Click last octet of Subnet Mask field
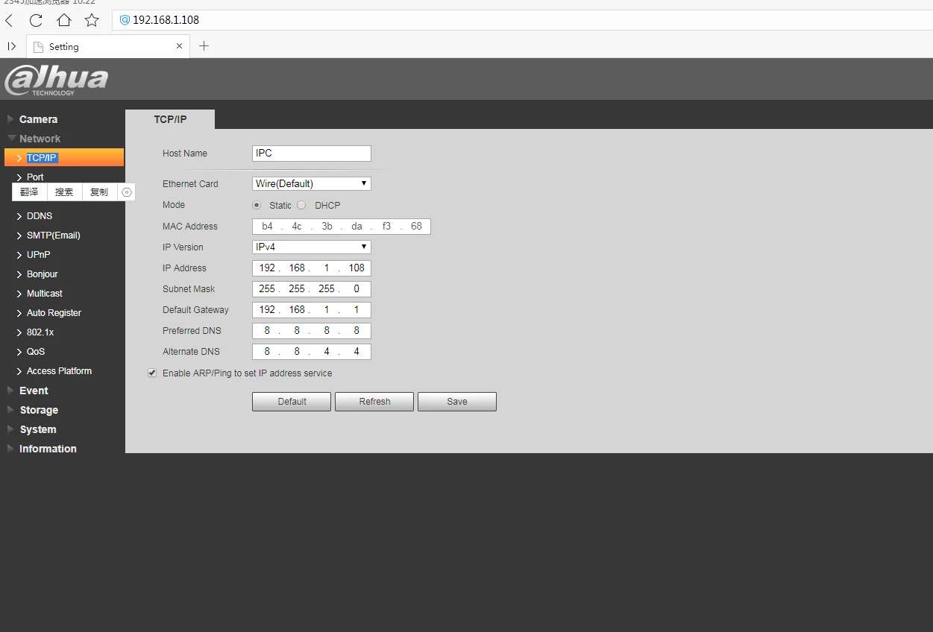This screenshot has width=933, height=632. (x=356, y=289)
